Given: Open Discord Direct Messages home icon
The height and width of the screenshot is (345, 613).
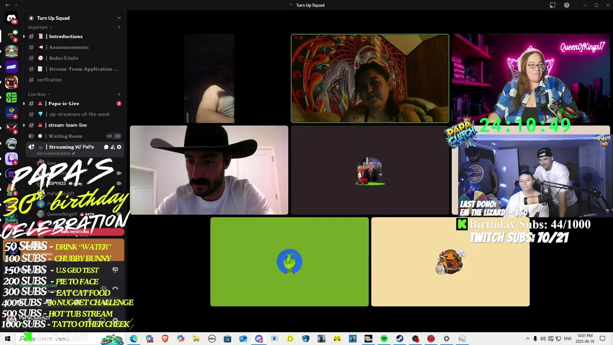Looking at the screenshot, I should tap(11, 18).
